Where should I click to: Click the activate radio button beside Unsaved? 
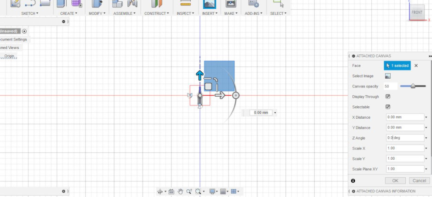pyautogui.click(x=24, y=31)
